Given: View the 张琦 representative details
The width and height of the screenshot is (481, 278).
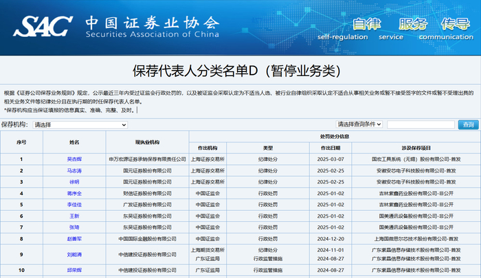Looking at the screenshot, I should (74, 227).
